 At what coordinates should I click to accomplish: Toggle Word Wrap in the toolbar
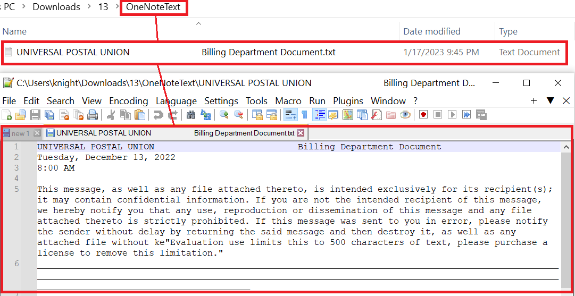pos(290,114)
